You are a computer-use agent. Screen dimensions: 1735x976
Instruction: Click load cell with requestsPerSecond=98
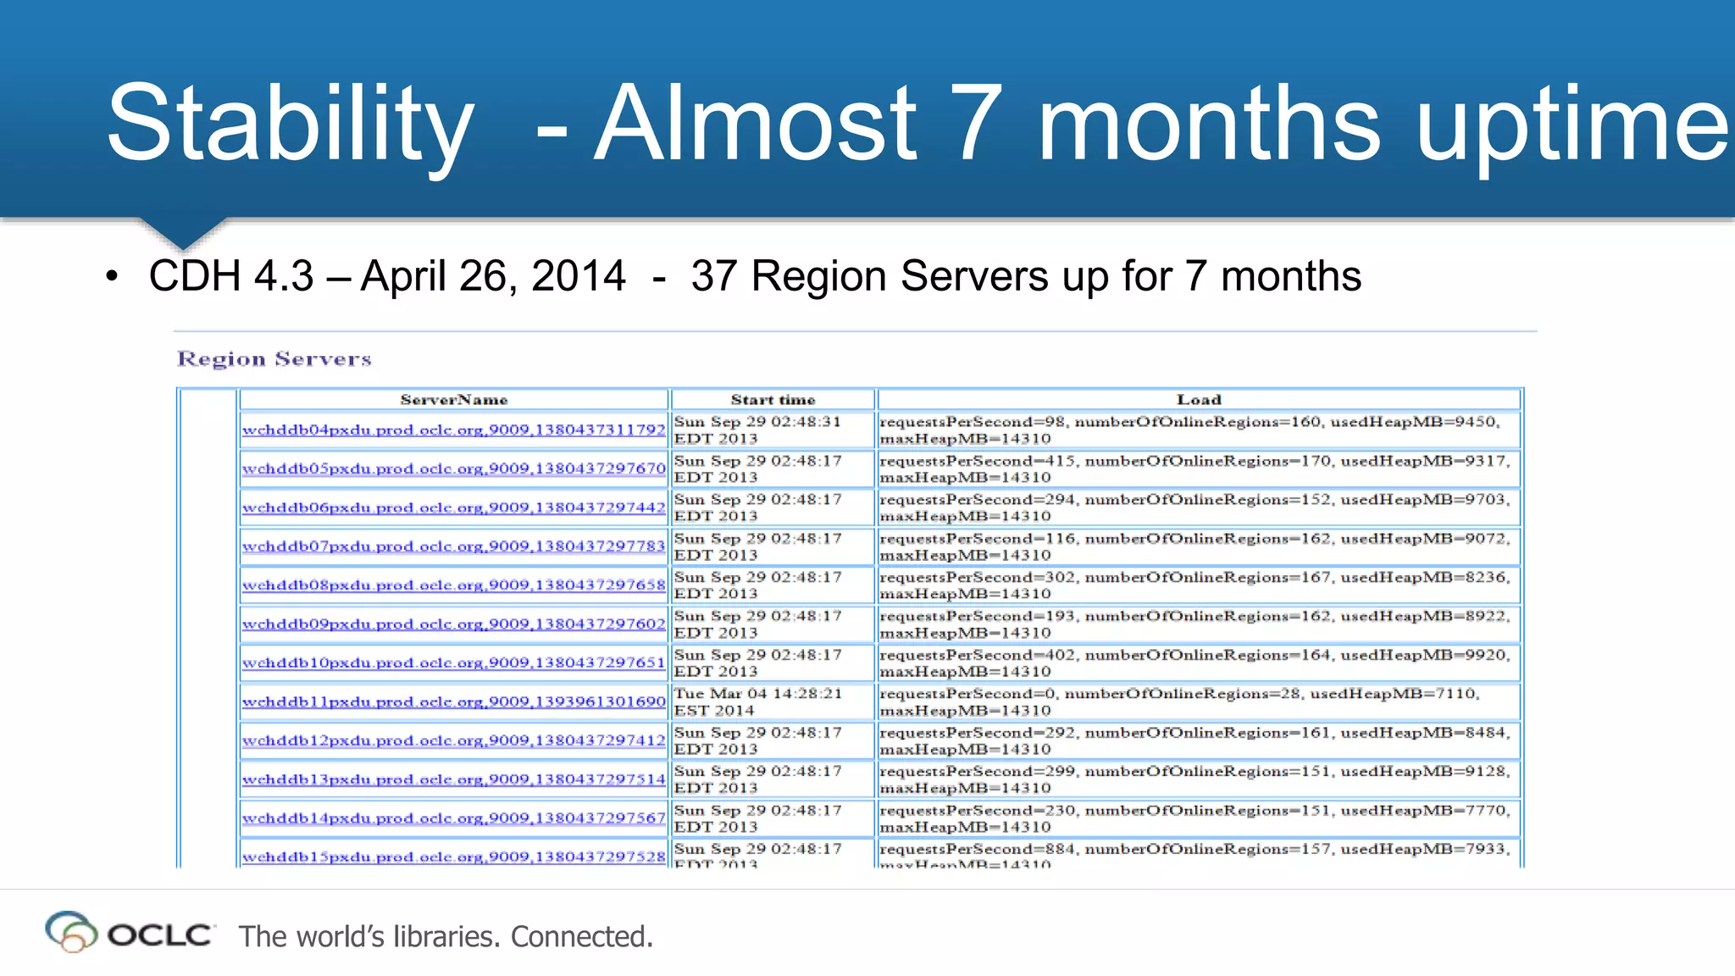point(1199,430)
